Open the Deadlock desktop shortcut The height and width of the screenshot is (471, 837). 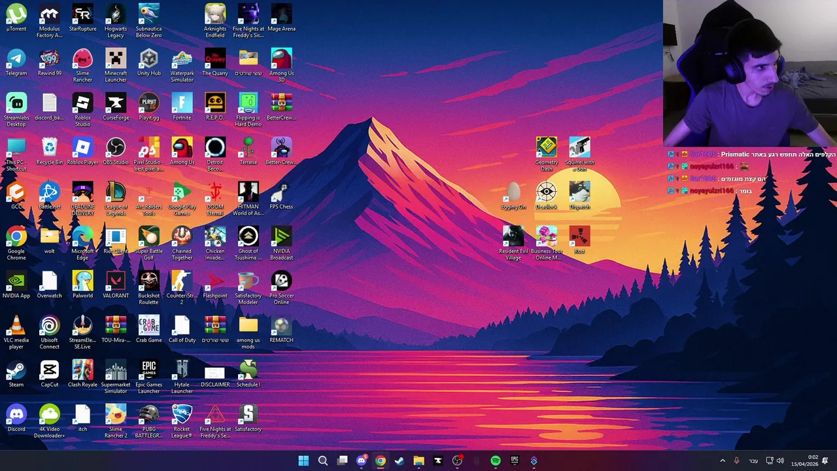[x=547, y=196]
